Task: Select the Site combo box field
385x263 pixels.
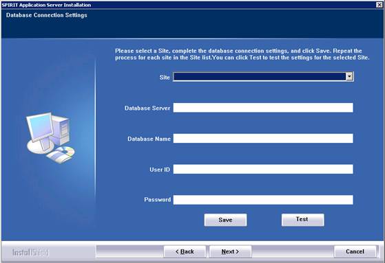Action: click(x=264, y=77)
